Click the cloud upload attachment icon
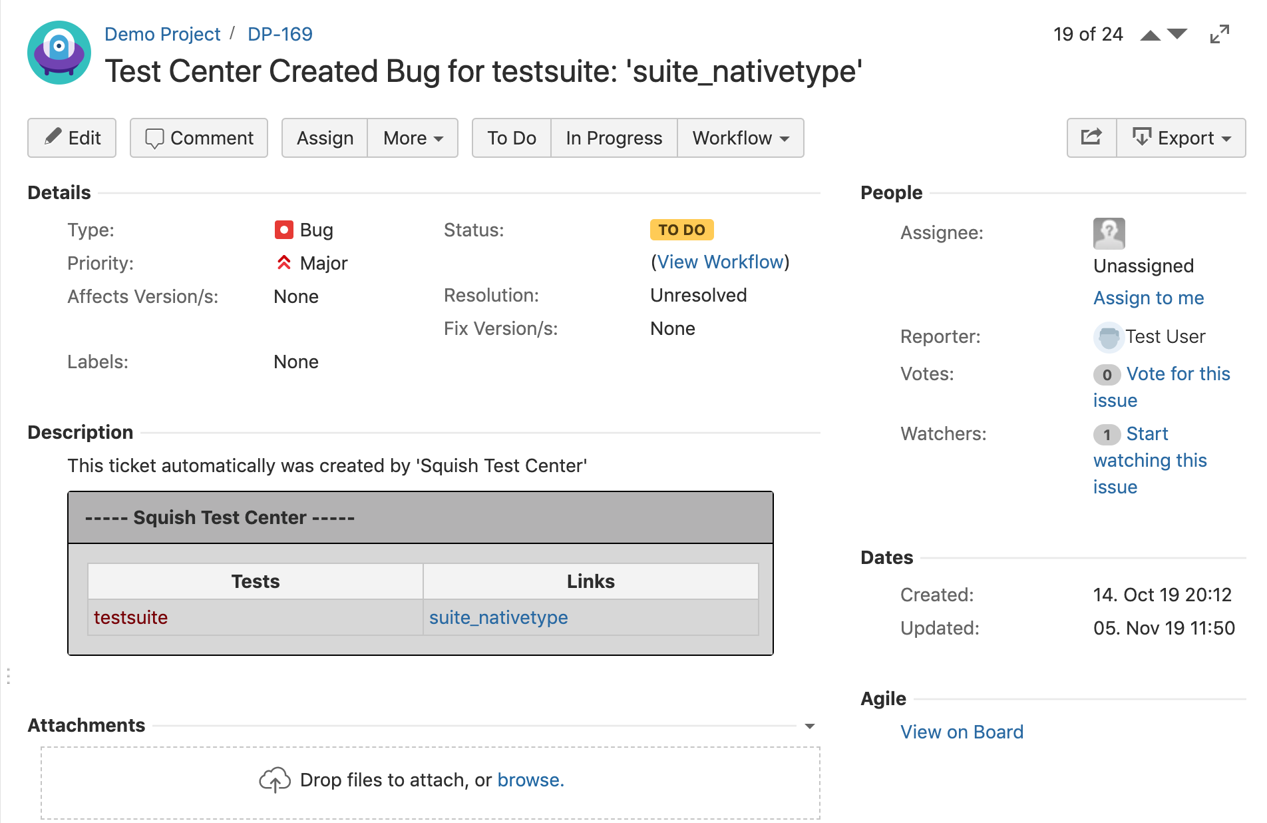 click(x=274, y=780)
